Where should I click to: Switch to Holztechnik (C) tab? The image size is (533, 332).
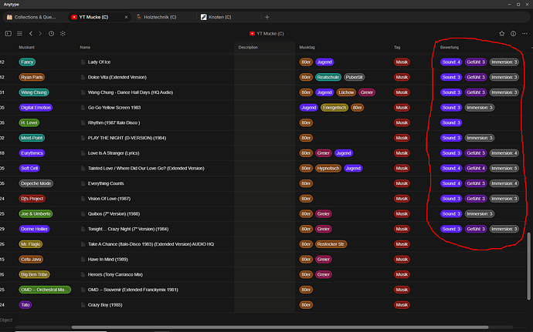point(160,17)
